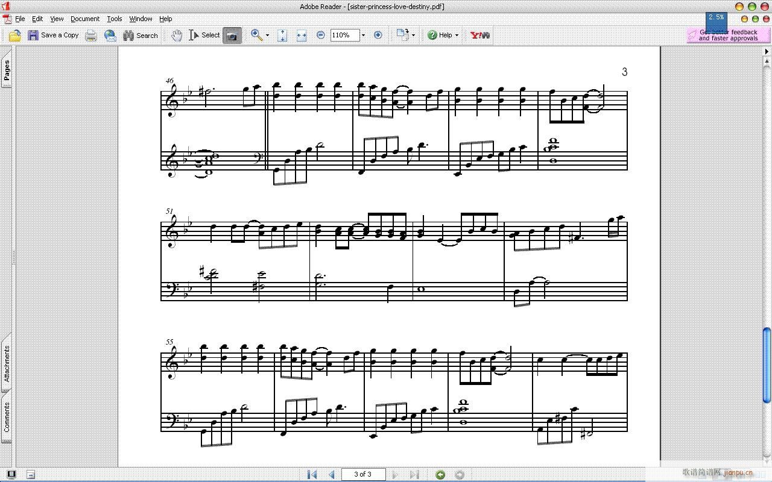Zoom in with the plus button

[x=378, y=35]
